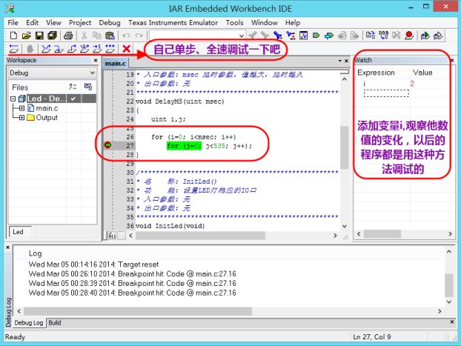Screen dimensions: 461x346
Task: Click the editor vertical scrollbar thumb
Action: tap(345, 147)
